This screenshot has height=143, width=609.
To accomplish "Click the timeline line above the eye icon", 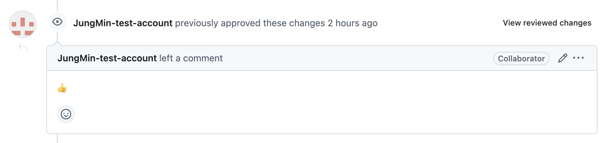I will tap(57, 6).
